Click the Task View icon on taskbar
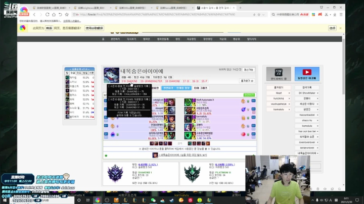Image resolution: width=364 pixels, height=204 pixels. click(x=88, y=200)
